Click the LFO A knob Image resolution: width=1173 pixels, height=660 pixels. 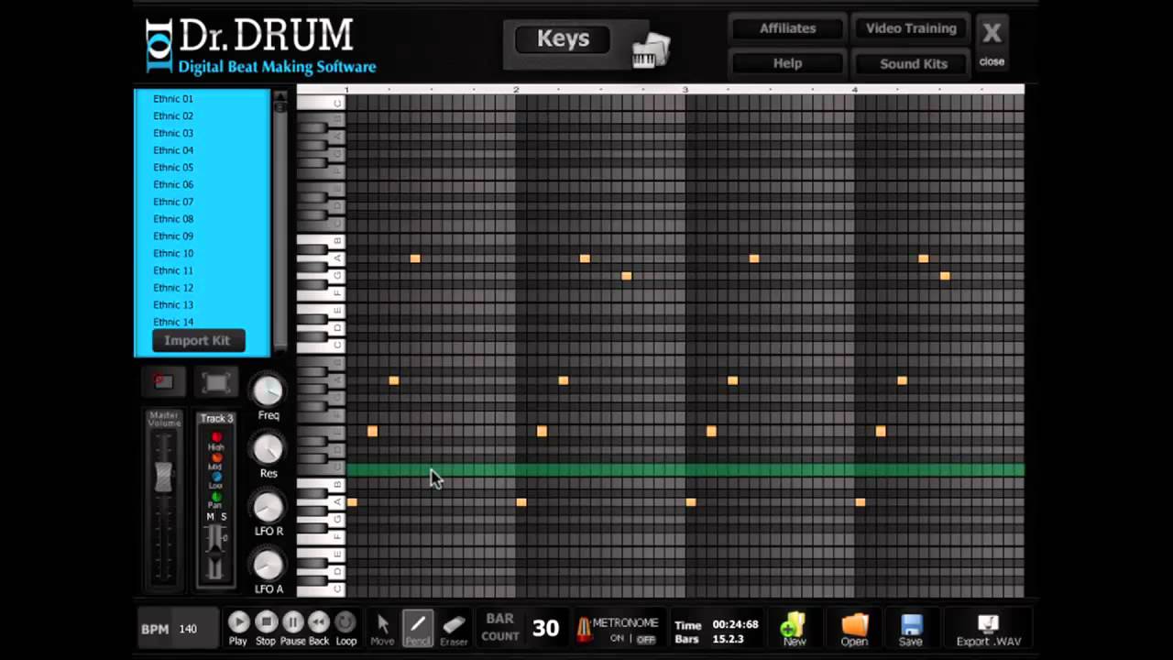click(268, 565)
